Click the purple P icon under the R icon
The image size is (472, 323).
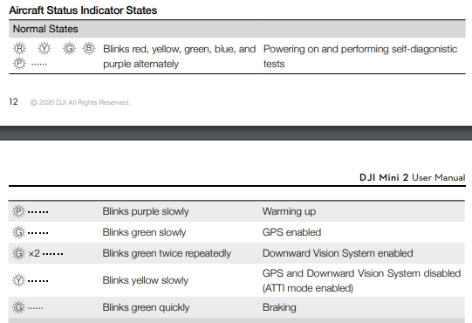click(x=19, y=63)
